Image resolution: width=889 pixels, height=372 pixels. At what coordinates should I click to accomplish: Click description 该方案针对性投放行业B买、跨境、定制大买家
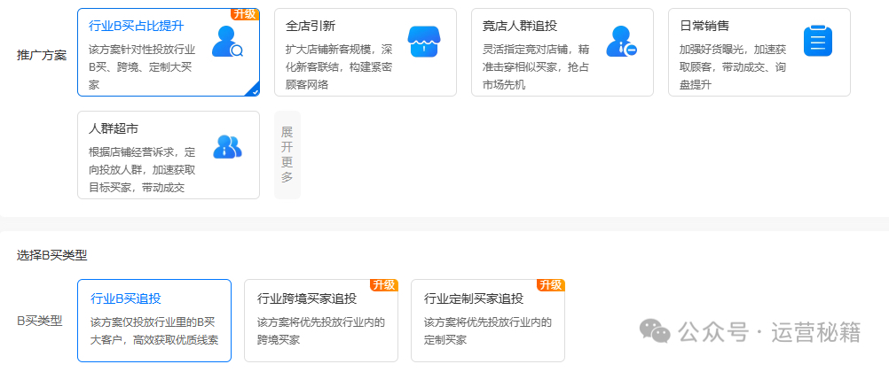pos(142,66)
